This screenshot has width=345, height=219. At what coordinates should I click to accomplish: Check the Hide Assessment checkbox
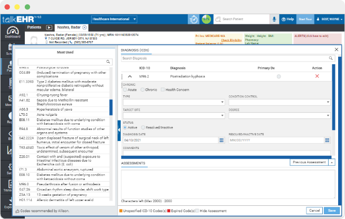(197, 211)
